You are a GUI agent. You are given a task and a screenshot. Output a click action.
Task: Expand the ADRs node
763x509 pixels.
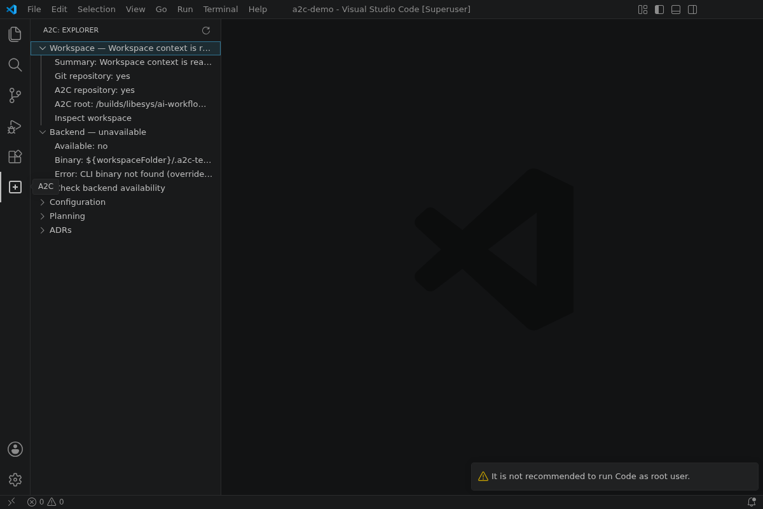(x=43, y=230)
